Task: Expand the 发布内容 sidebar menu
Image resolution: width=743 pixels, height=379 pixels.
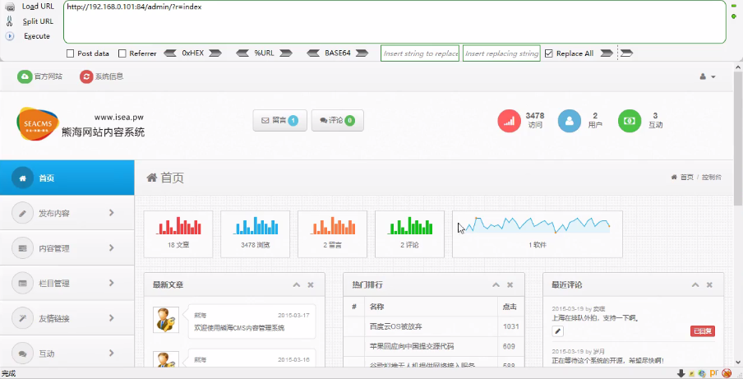Action: point(67,213)
